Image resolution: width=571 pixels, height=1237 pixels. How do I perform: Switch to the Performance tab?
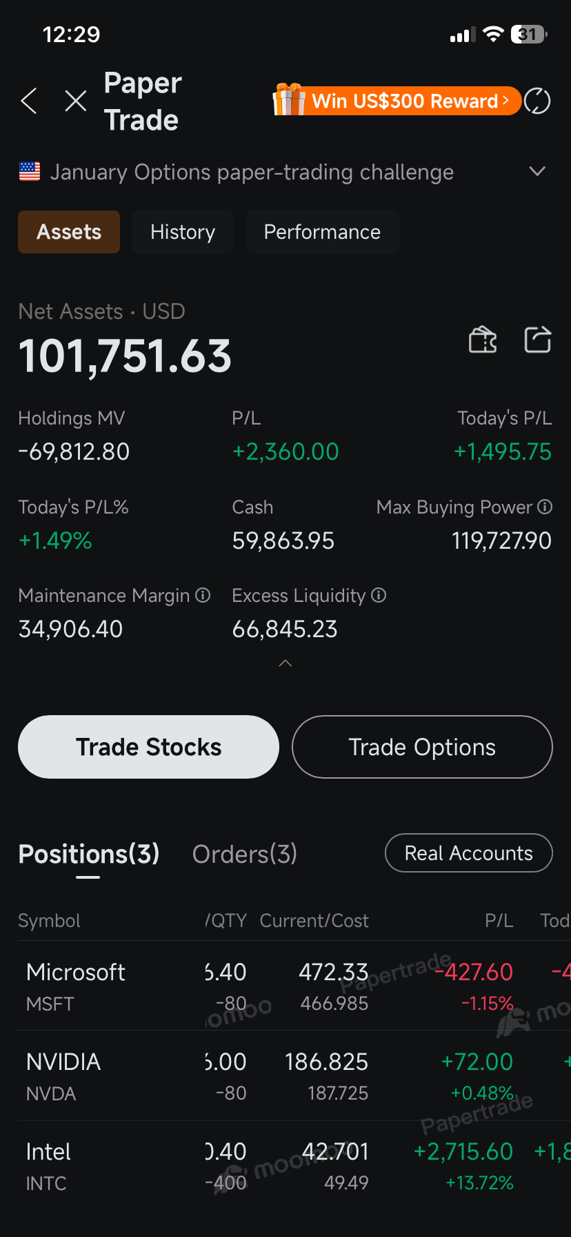[x=322, y=232]
